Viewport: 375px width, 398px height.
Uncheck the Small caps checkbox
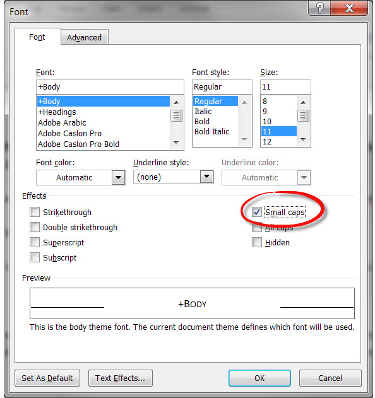(256, 212)
